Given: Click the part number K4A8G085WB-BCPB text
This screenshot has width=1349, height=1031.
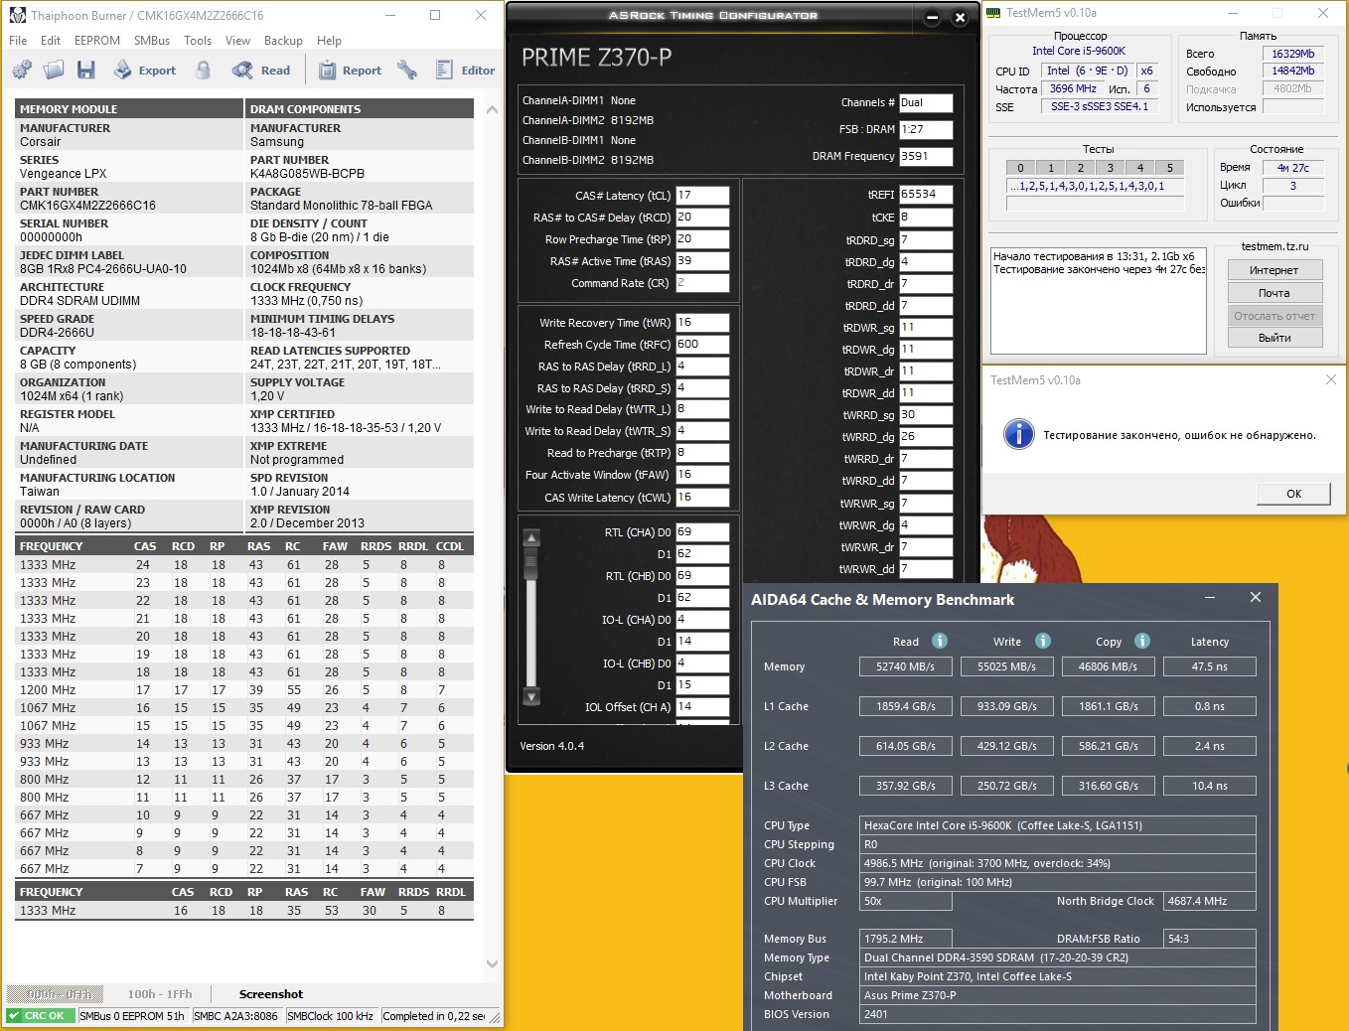Looking at the screenshot, I should [x=307, y=174].
